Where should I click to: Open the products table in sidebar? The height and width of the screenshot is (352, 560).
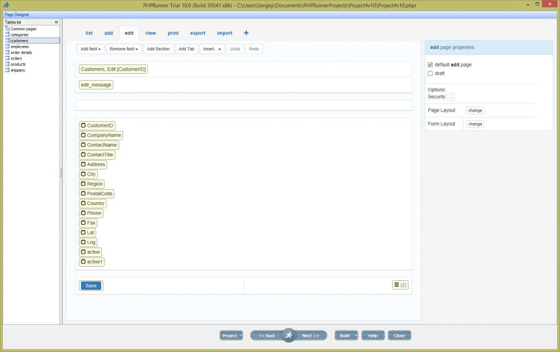tap(17, 64)
